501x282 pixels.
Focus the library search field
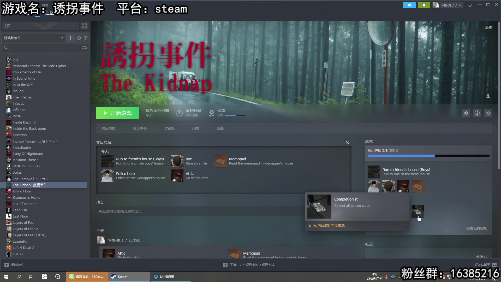pos(44,48)
